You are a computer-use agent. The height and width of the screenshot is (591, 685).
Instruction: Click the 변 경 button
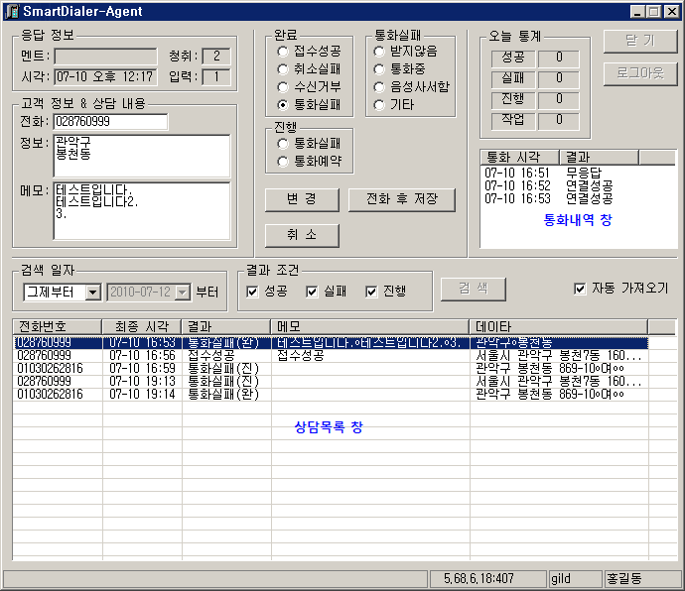pyautogui.click(x=302, y=200)
